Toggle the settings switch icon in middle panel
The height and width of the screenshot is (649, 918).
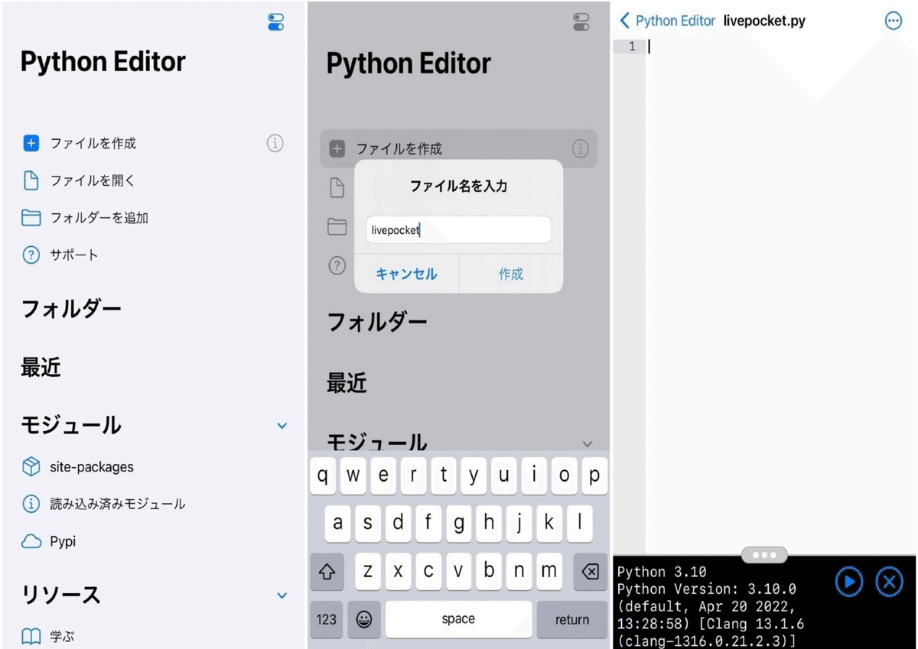581,22
